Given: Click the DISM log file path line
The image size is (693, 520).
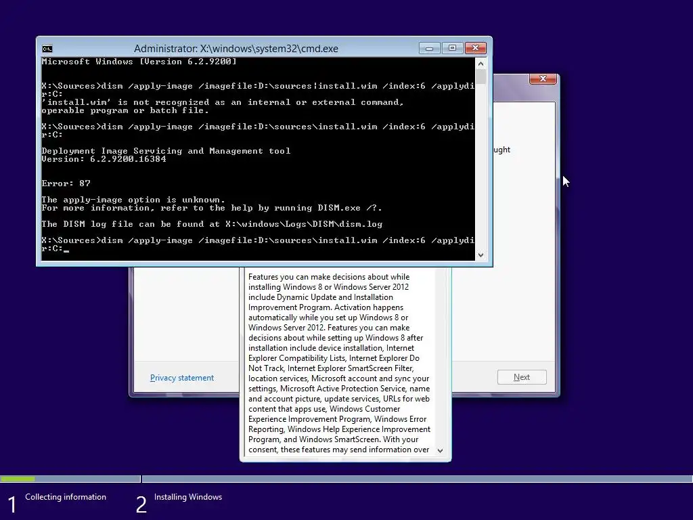Looking at the screenshot, I should (212, 223).
